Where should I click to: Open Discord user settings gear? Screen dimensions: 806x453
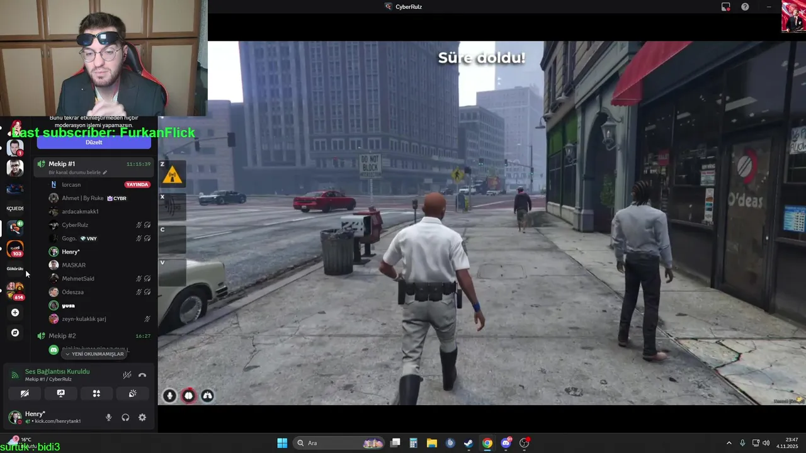pyautogui.click(x=142, y=417)
